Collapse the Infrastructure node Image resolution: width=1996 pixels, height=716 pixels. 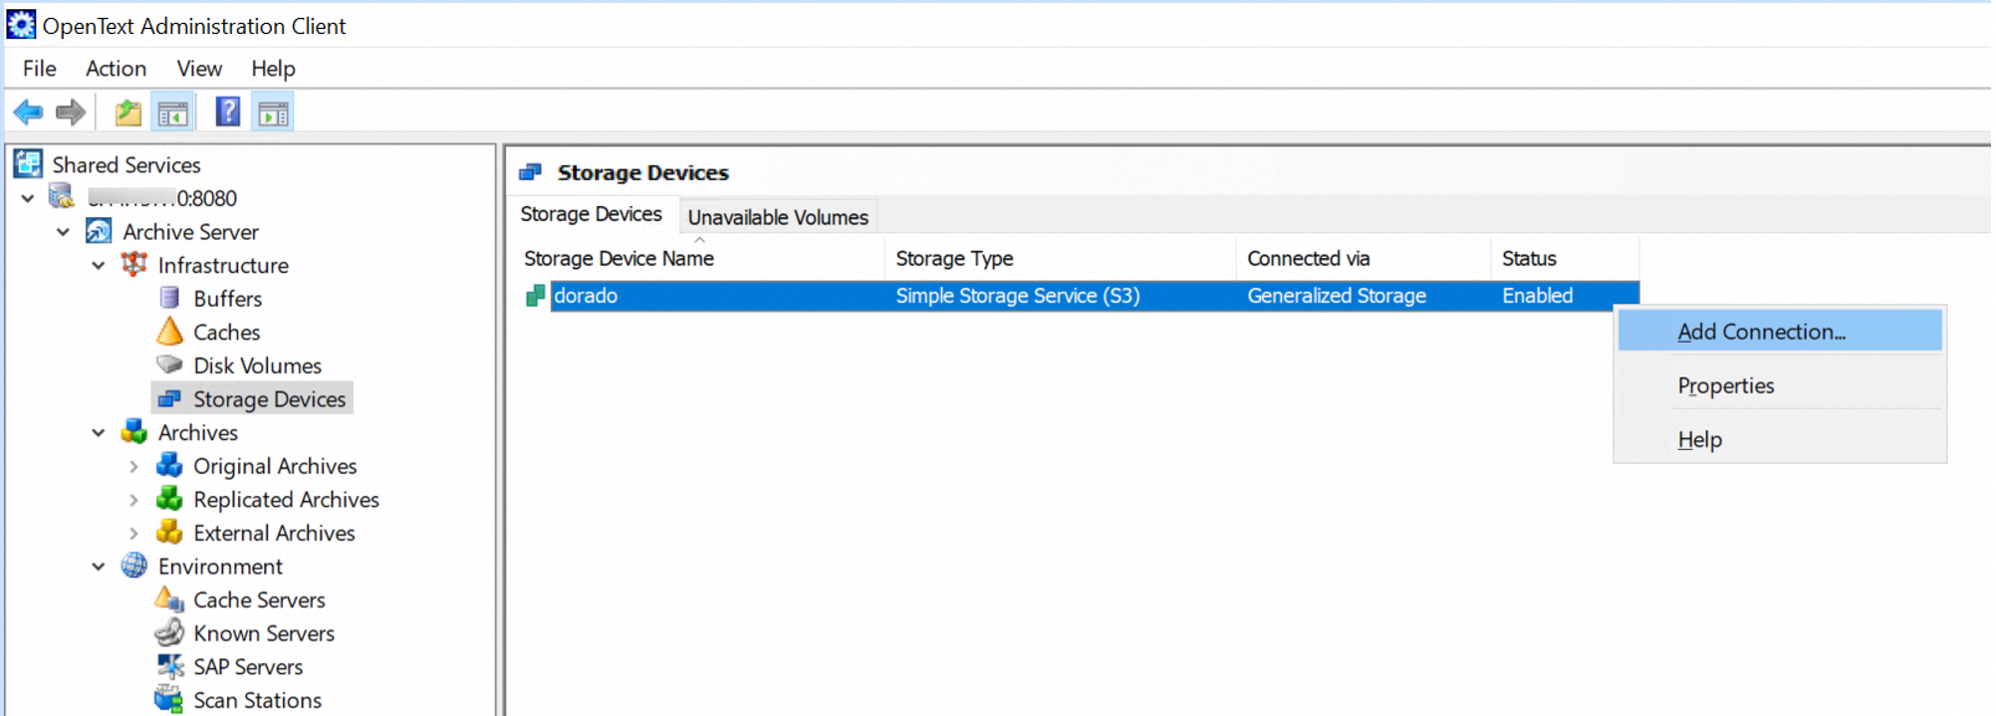(99, 265)
